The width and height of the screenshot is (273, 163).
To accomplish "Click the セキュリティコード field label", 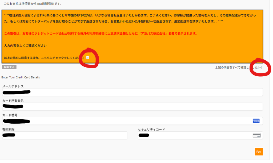I will [151, 129].
